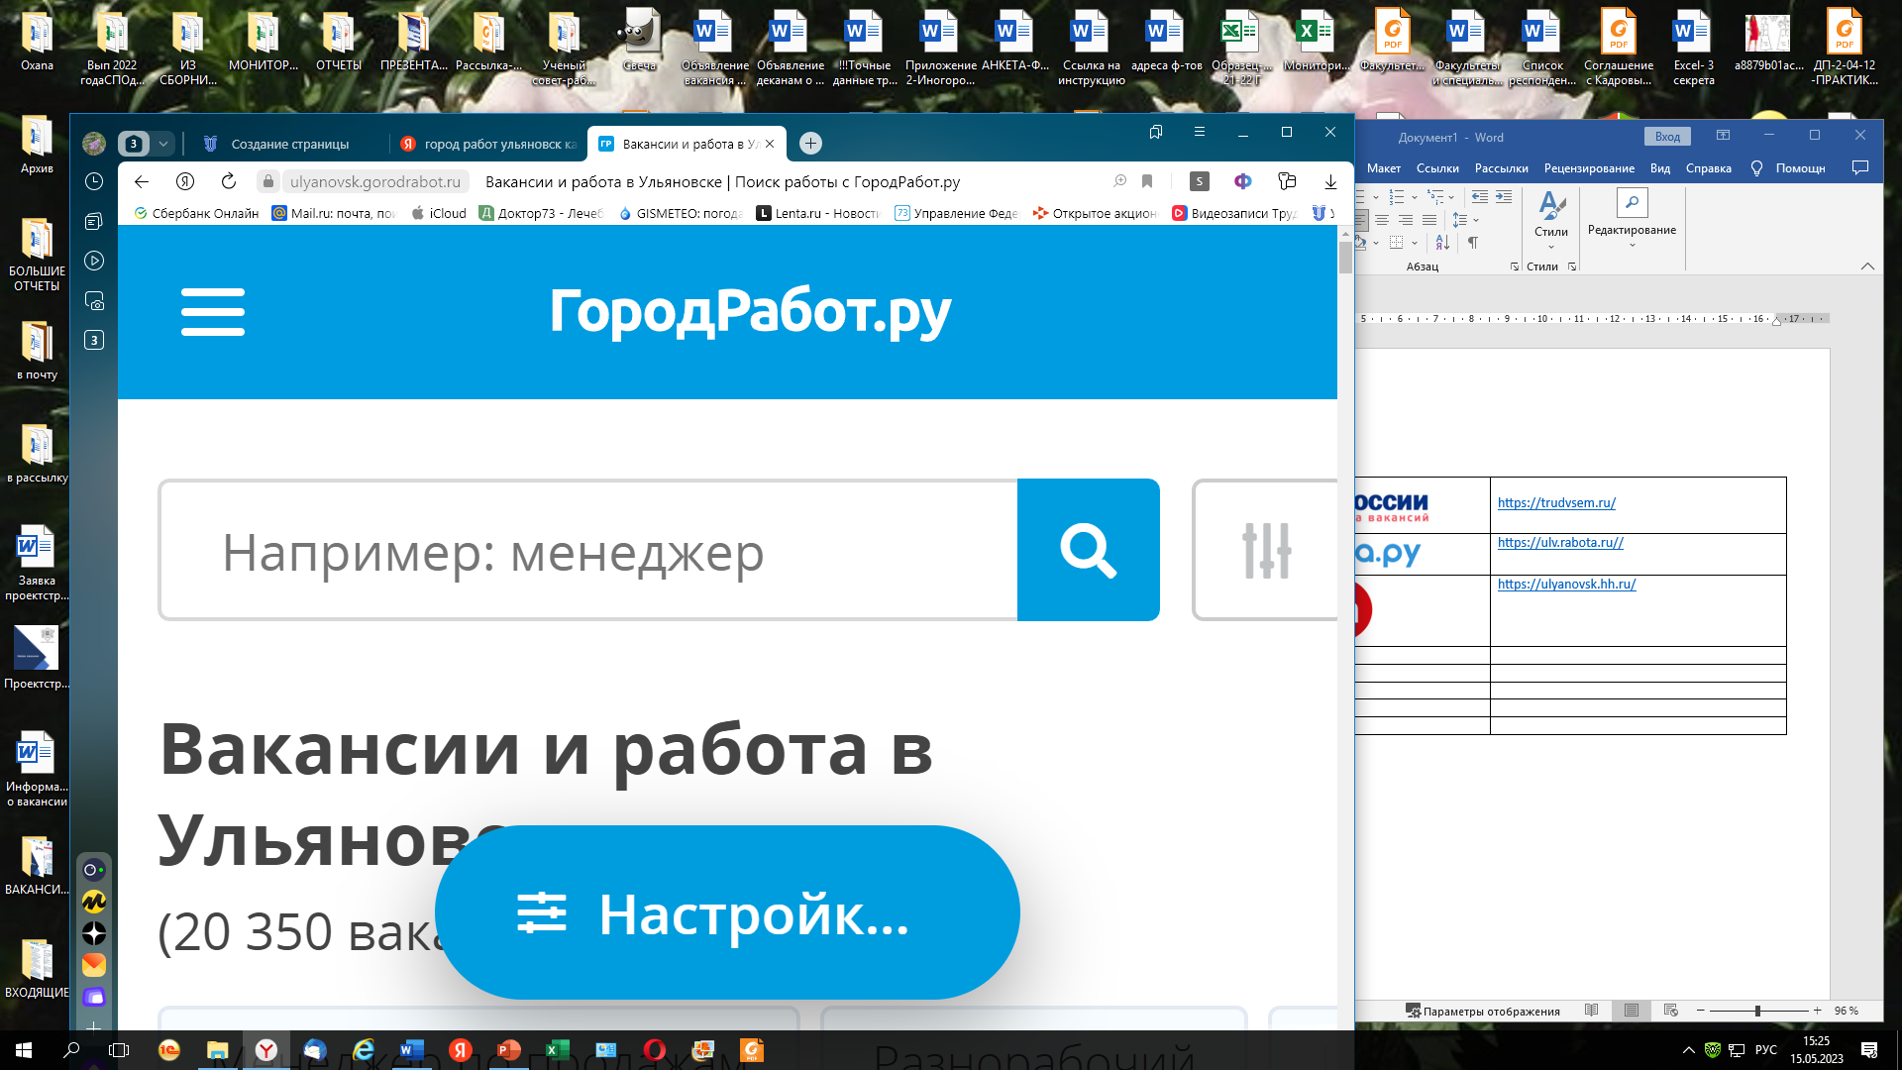The width and height of the screenshot is (1902, 1070).
Task: Open the search filters sliders button
Action: click(1266, 550)
